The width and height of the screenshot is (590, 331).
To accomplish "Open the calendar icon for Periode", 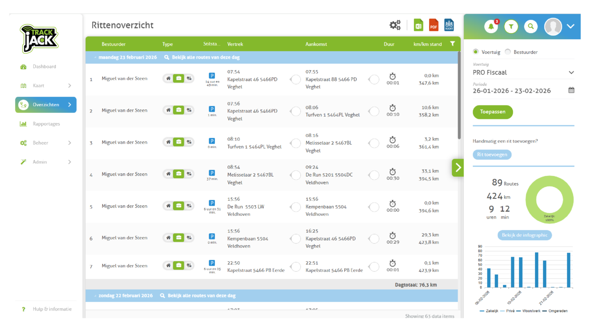I will (571, 90).
